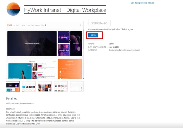Click the OBTER button
Viewport: 183px width, 128px height.
click(x=93, y=35)
